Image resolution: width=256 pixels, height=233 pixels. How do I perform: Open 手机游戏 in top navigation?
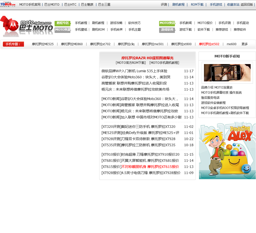[x=216, y=5]
